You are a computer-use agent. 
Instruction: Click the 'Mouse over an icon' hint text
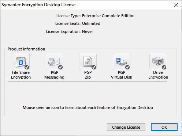point(88,107)
